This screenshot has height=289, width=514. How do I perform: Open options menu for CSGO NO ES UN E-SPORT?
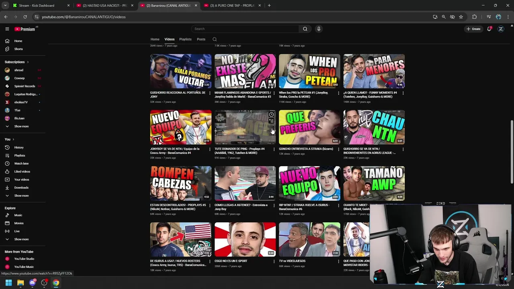pyautogui.click(x=274, y=261)
